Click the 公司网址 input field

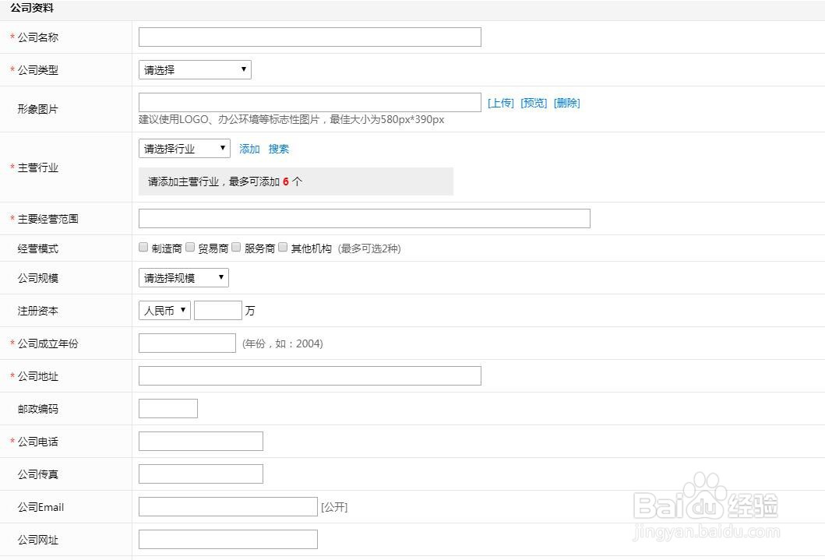[x=227, y=538]
